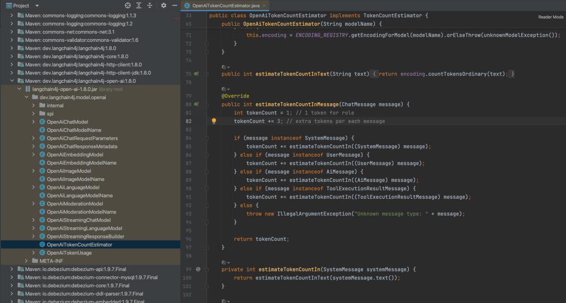Click the Collapse All icon in Project panel

[150, 5]
